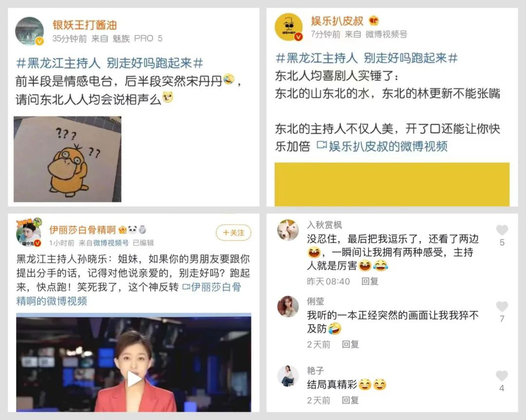Open hashtag link in 娱乐扒皮叔 post
This screenshot has width=526, height=420.
click(x=367, y=58)
